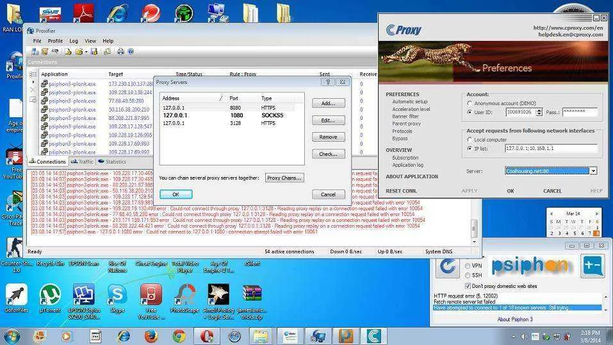This screenshot has width=613, height=345.
Task: Open Google Chrome from the taskbar
Action: (179, 336)
